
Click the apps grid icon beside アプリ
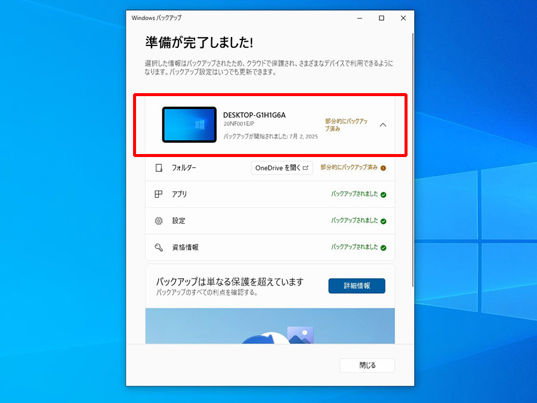pyautogui.click(x=159, y=194)
